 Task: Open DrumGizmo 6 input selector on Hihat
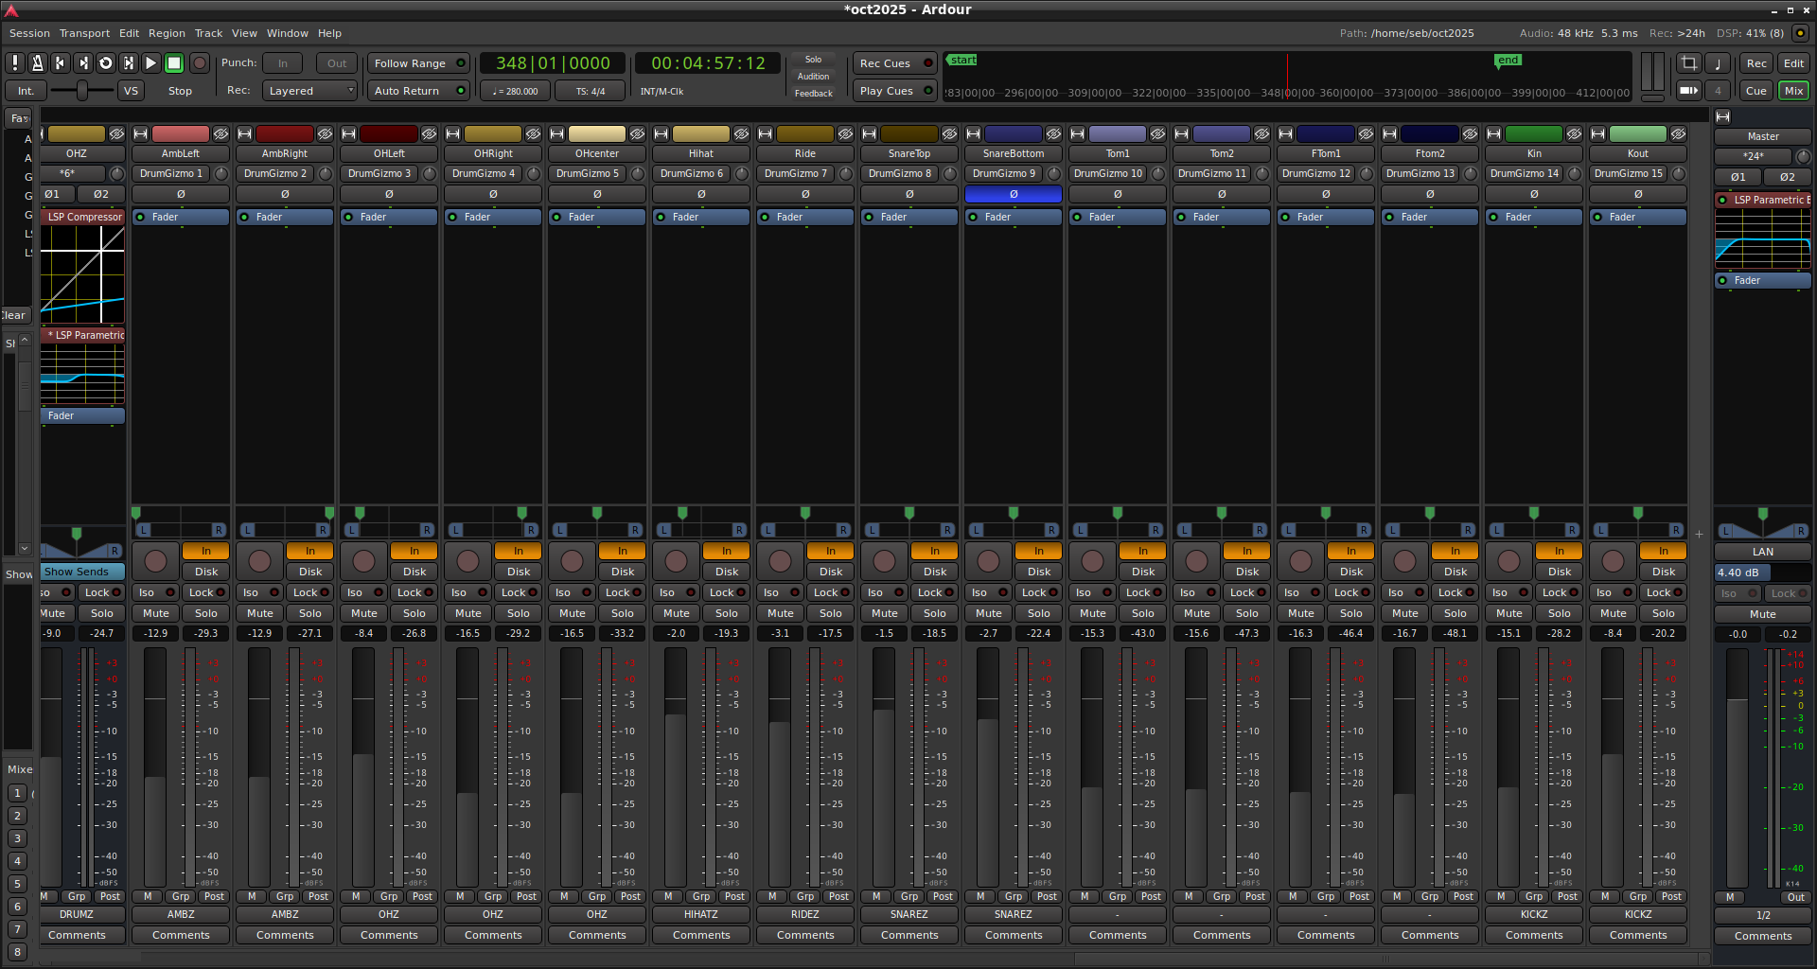[692, 173]
